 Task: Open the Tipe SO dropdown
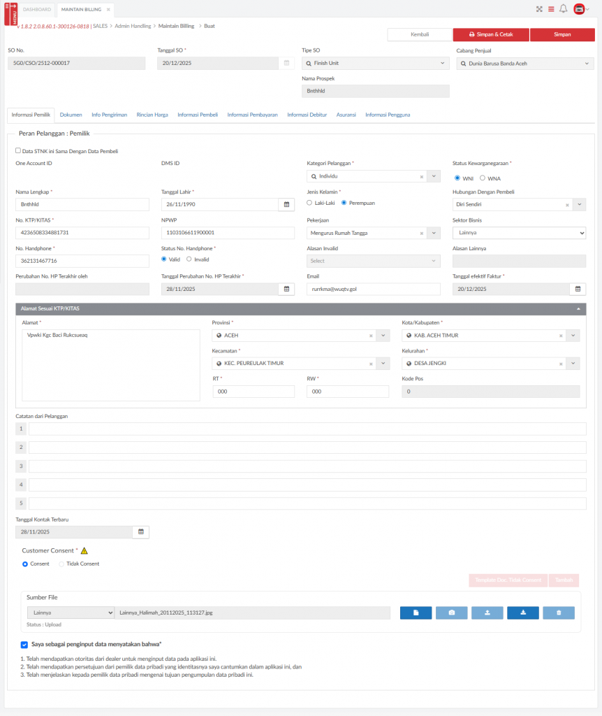376,64
